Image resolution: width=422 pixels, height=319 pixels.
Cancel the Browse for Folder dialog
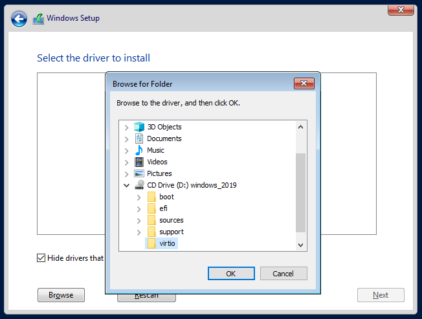(283, 274)
